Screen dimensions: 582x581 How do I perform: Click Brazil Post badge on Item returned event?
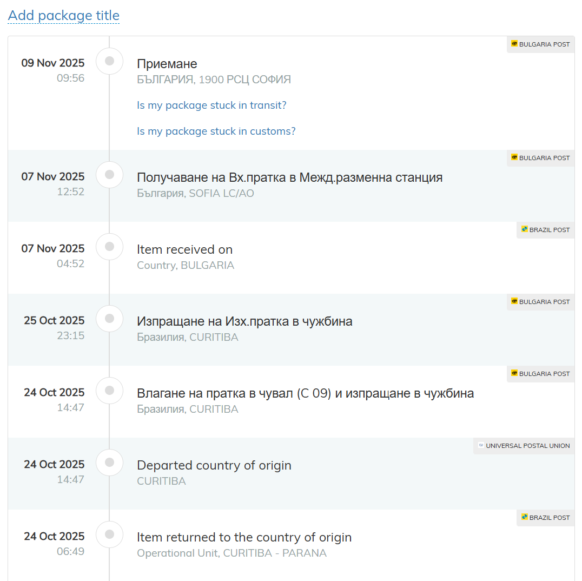[x=545, y=518]
